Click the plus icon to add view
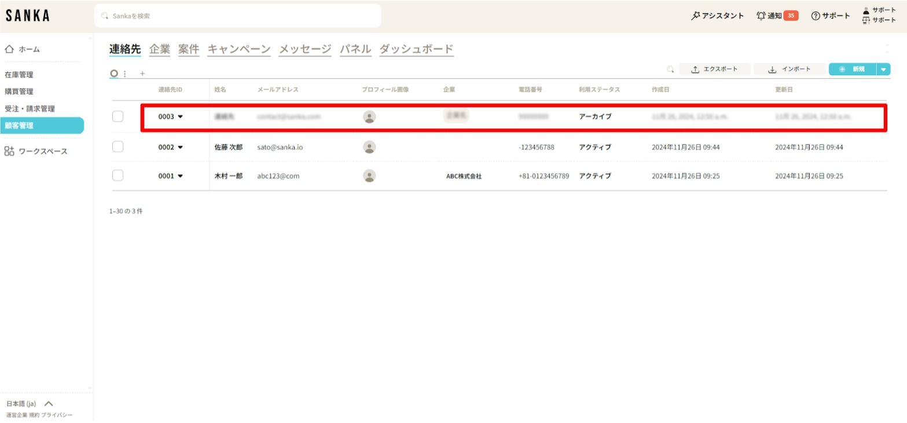The width and height of the screenshot is (907, 423). click(142, 73)
